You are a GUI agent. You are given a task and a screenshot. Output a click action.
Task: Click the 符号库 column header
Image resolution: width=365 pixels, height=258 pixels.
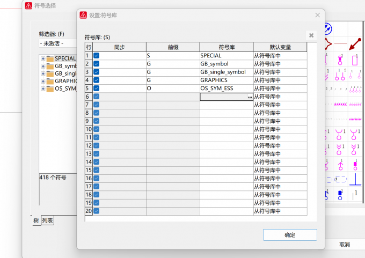pyautogui.click(x=227, y=47)
